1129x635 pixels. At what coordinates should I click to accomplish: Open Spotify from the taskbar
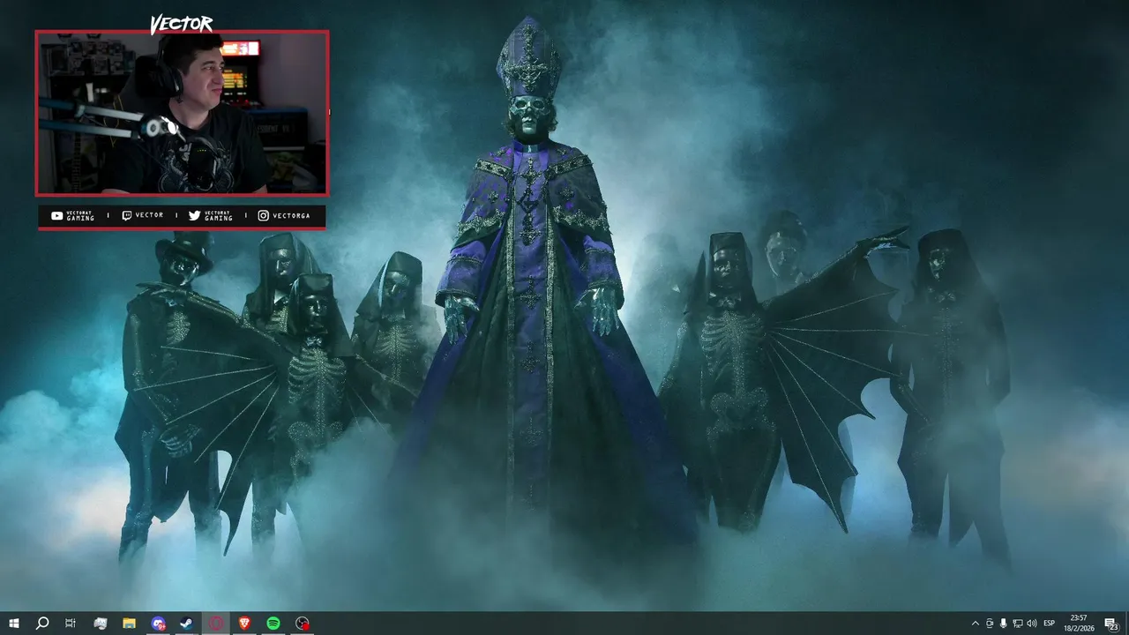tap(273, 624)
